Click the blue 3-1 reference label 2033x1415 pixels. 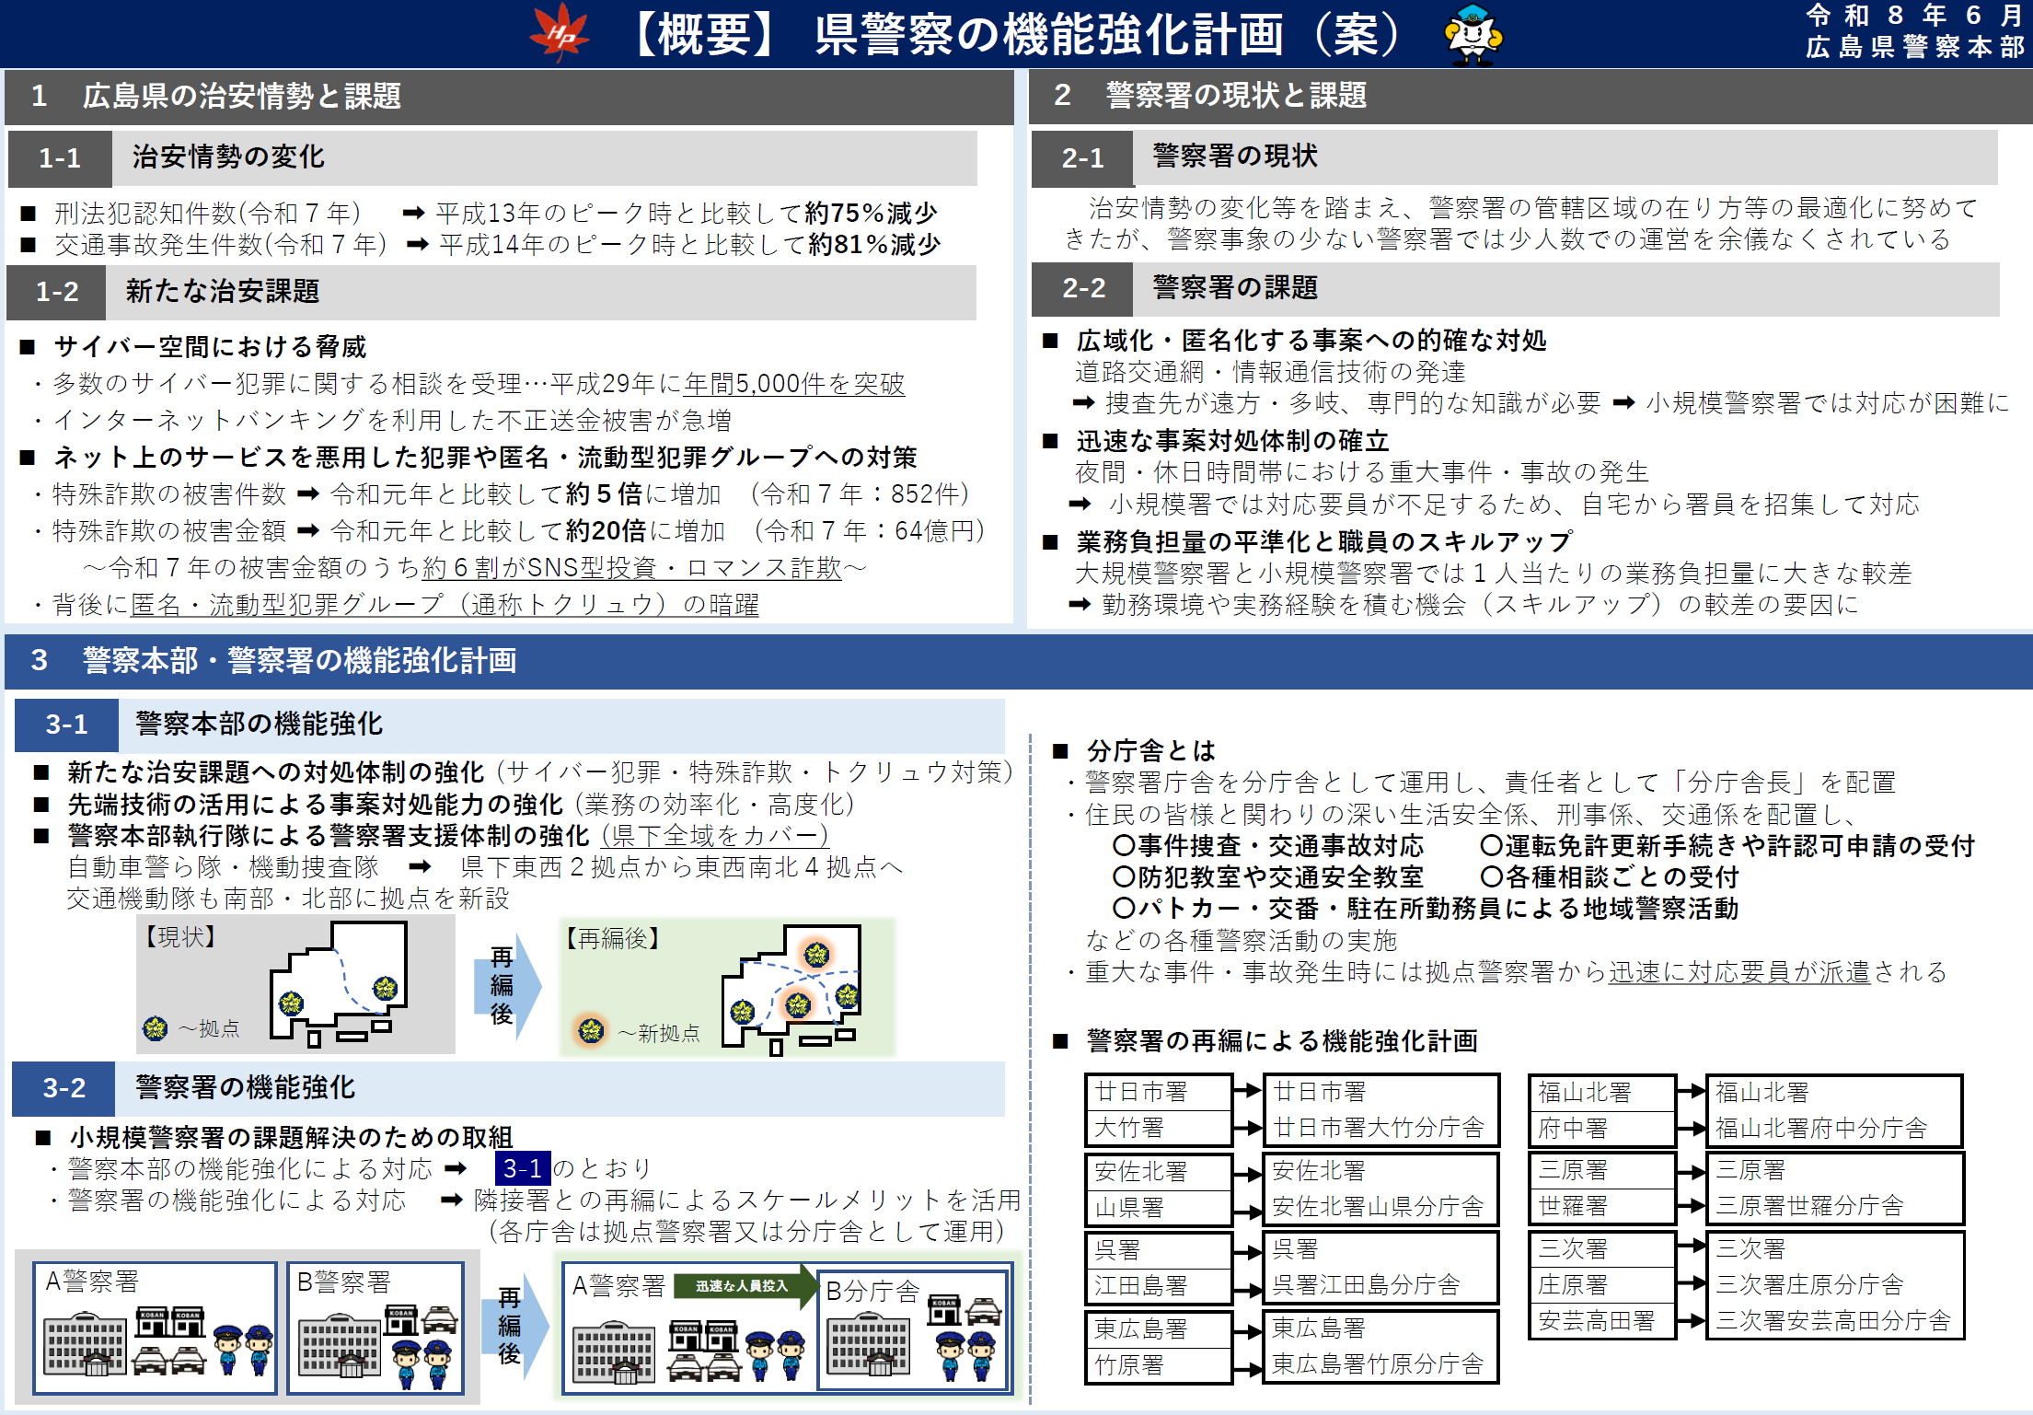coord(523,1169)
